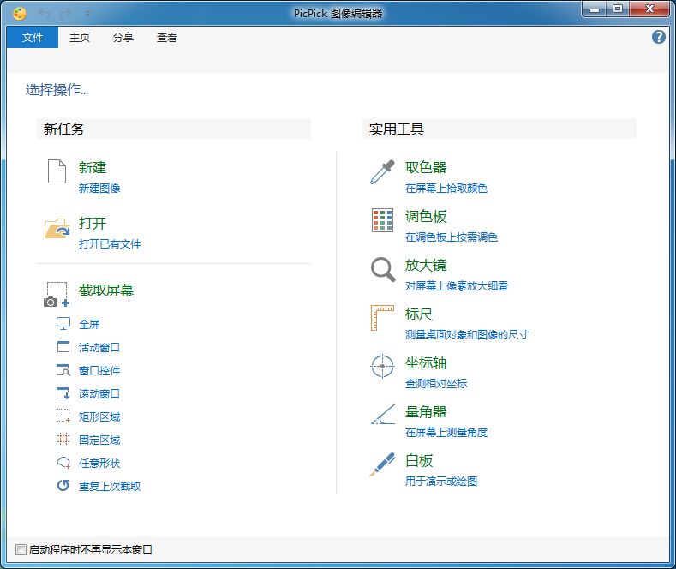
Task: Choose 全屏 full screen capture
Action: coord(89,325)
